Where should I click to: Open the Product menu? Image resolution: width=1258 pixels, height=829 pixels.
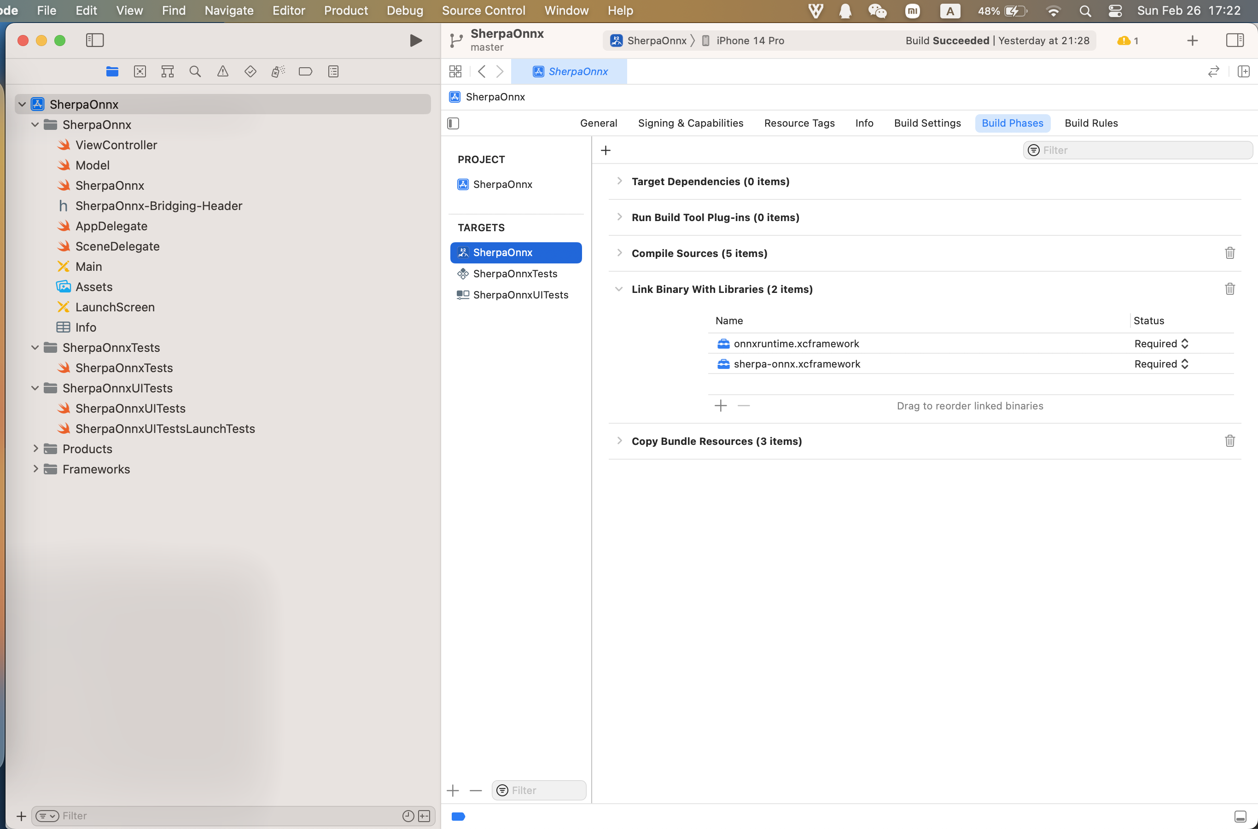[346, 11]
